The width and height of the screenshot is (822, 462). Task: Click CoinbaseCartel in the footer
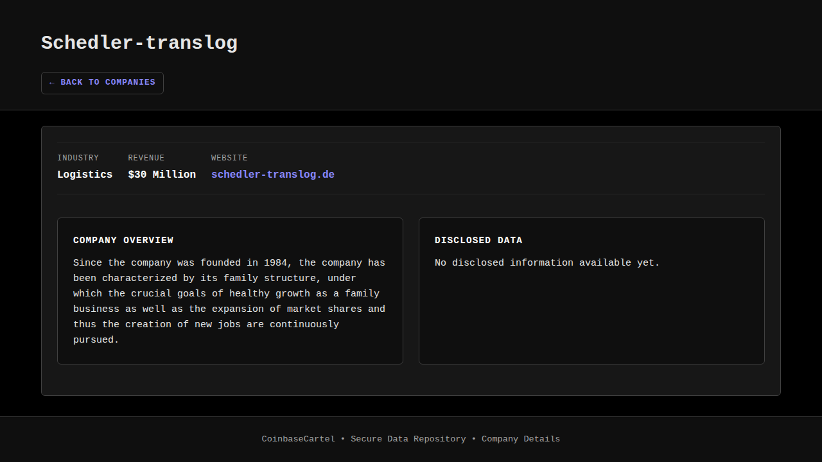pyautogui.click(x=298, y=439)
